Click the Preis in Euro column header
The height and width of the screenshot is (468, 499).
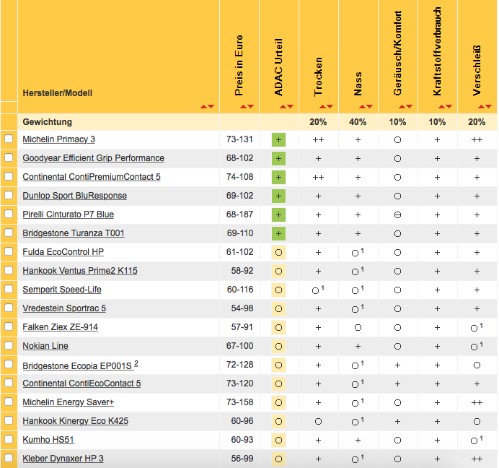[x=239, y=65]
